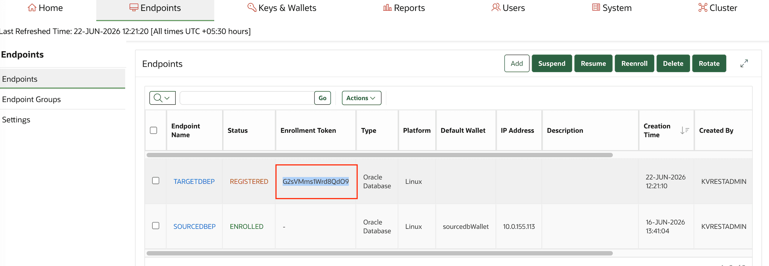This screenshot has width=769, height=266.
Task: Click the upper horizontal table scrollbar
Action: coord(379,155)
